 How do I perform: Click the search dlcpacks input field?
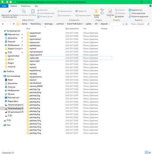(140, 24)
